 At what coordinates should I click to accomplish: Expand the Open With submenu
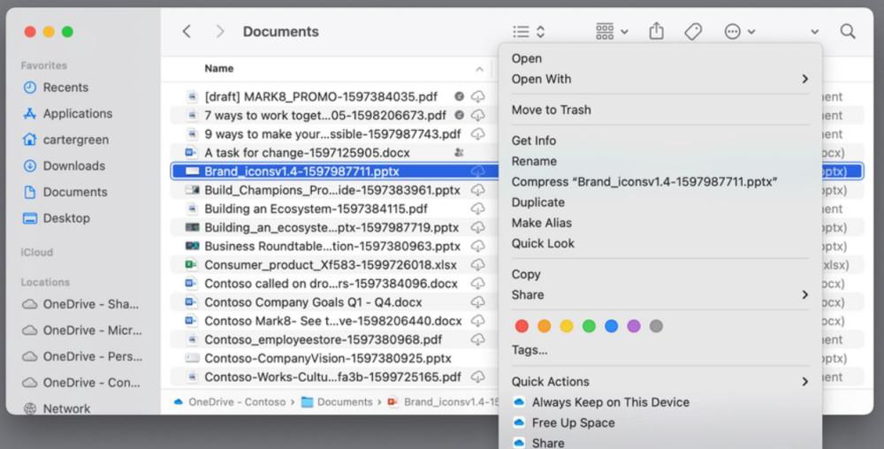pos(659,80)
